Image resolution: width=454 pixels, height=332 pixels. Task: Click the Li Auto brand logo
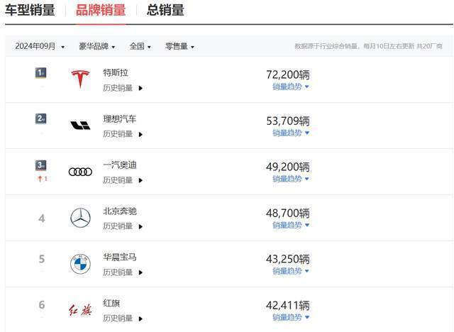(80, 126)
